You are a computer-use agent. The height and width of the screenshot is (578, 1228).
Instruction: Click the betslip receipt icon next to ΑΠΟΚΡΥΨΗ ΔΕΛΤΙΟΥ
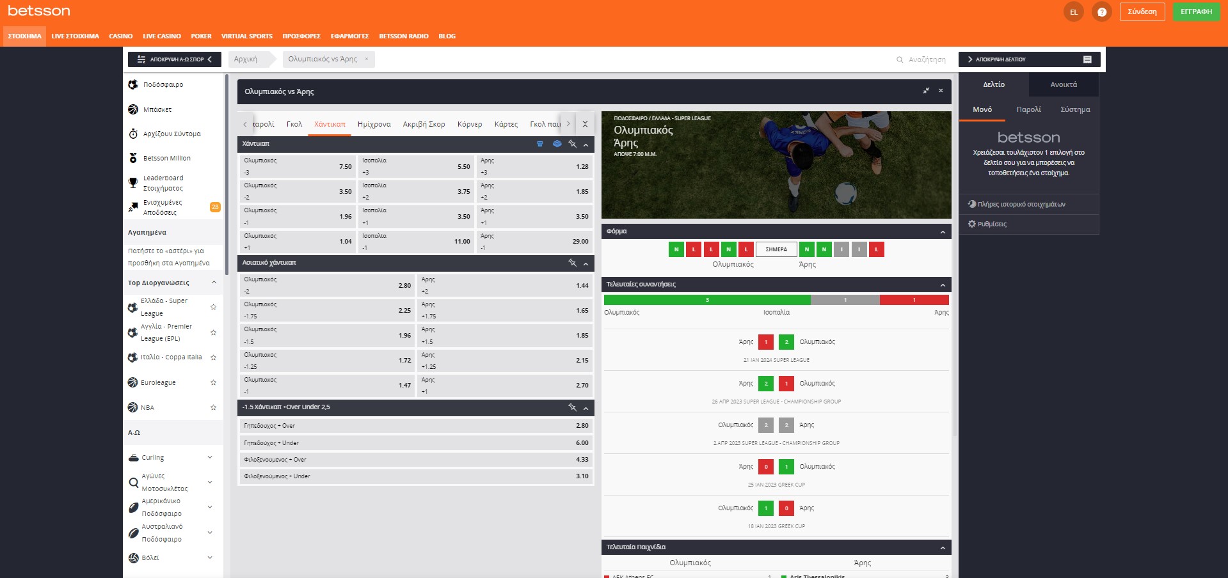[1087, 59]
